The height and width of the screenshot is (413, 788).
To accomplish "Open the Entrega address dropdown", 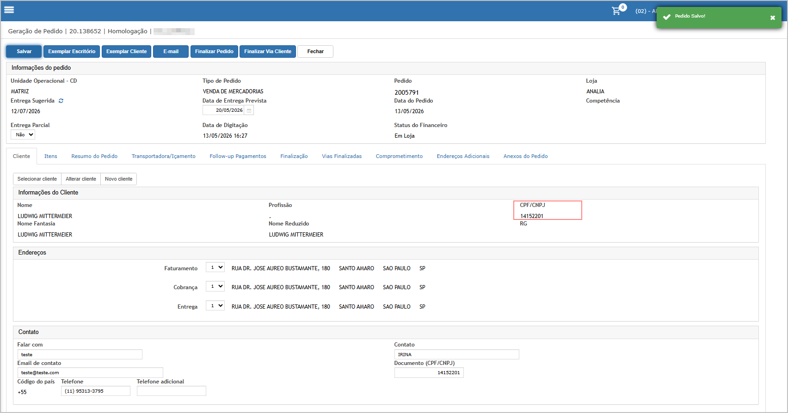I will pos(215,306).
